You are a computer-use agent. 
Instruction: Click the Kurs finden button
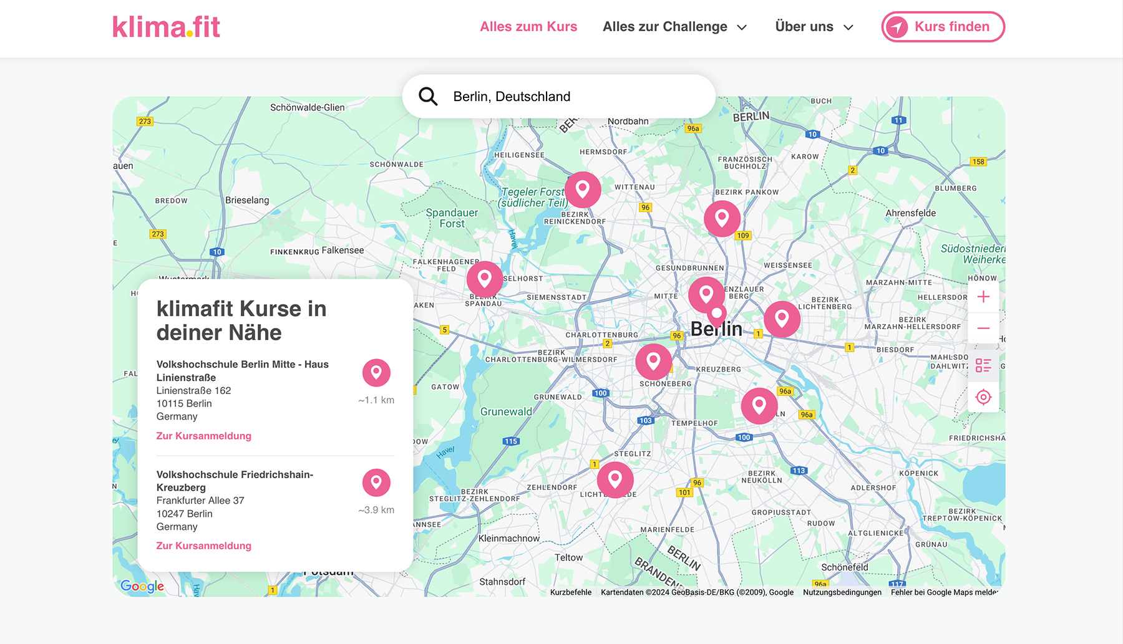pos(943,27)
